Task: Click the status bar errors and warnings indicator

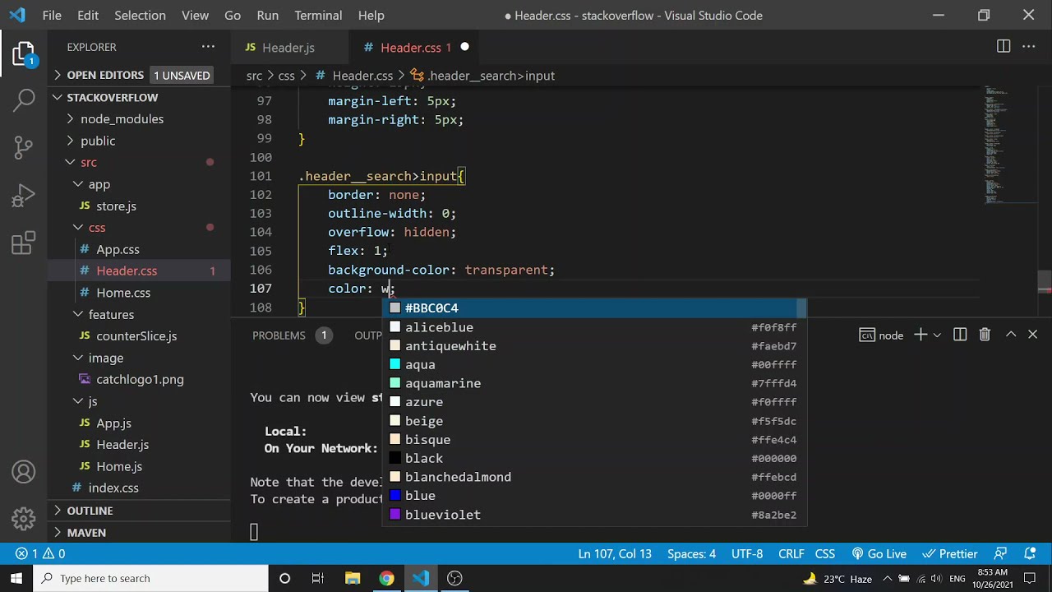Action: coord(40,554)
